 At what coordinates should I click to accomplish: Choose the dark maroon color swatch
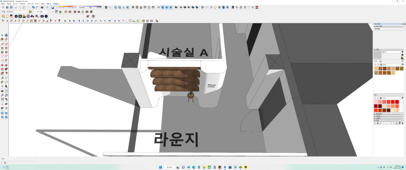(x=380, y=106)
